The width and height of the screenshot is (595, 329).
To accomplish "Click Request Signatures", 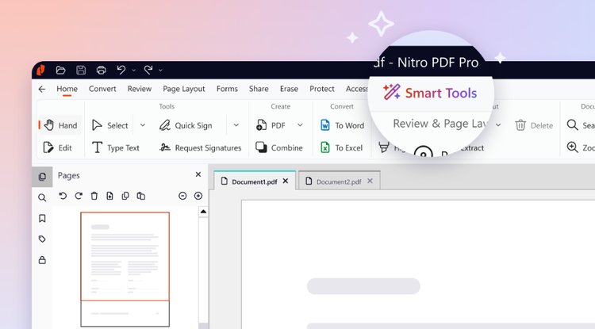I will [x=201, y=147].
